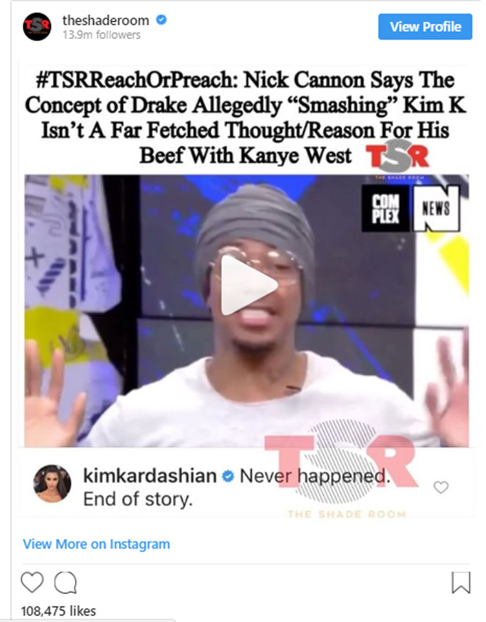Click the View Profile button

coord(424,27)
